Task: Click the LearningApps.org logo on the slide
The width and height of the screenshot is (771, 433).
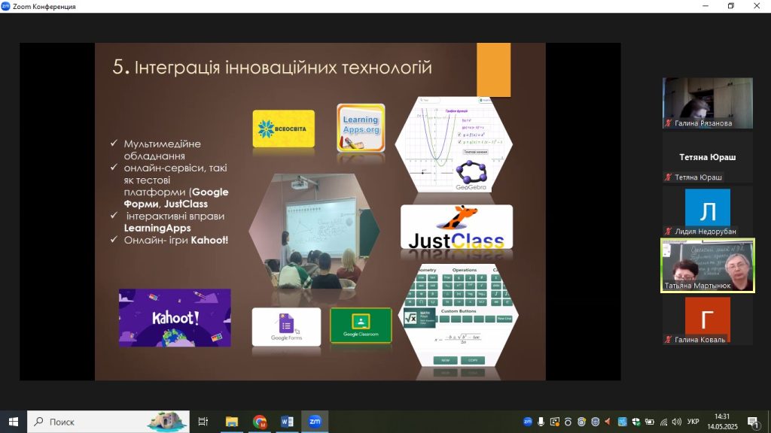Action: pyautogui.click(x=361, y=128)
